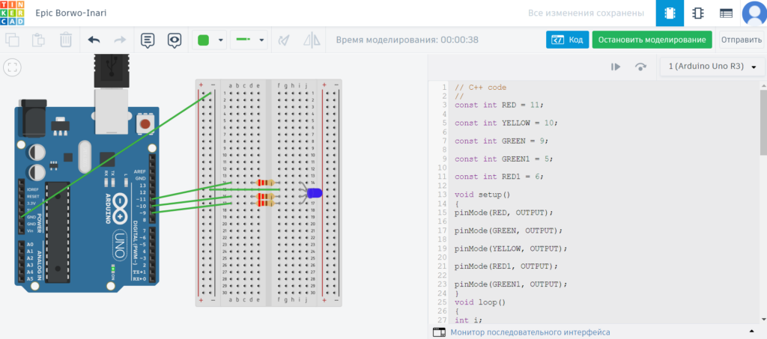
Task: Open the wire type dropdown
Action: click(262, 40)
